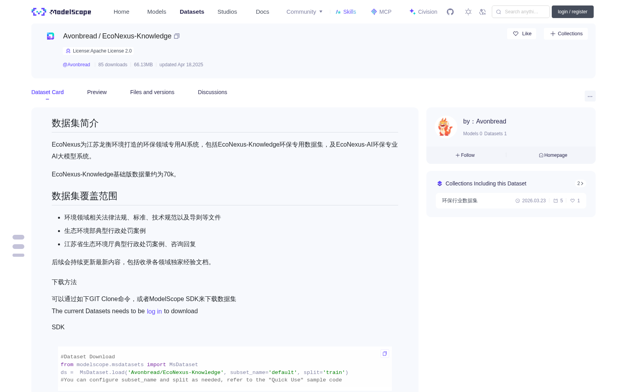The height and width of the screenshot is (392, 627).
Task: Select the Dataset Card tab
Action: point(47,92)
